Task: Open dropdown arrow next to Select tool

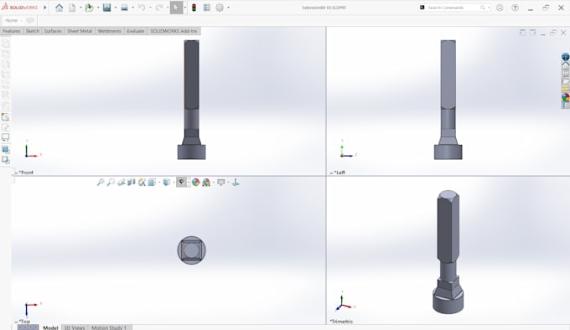Action: pyautogui.click(x=185, y=8)
